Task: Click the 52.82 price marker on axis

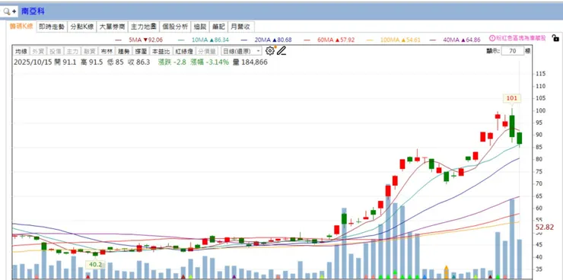Action: coord(544,228)
